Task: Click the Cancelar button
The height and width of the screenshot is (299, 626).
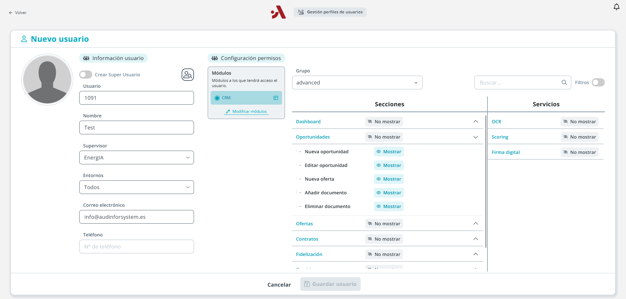Action: click(279, 285)
